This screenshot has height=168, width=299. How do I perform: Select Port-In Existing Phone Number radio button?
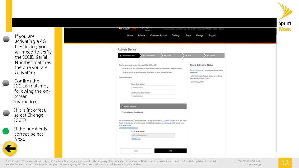pyautogui.click(x=122, y=112)
